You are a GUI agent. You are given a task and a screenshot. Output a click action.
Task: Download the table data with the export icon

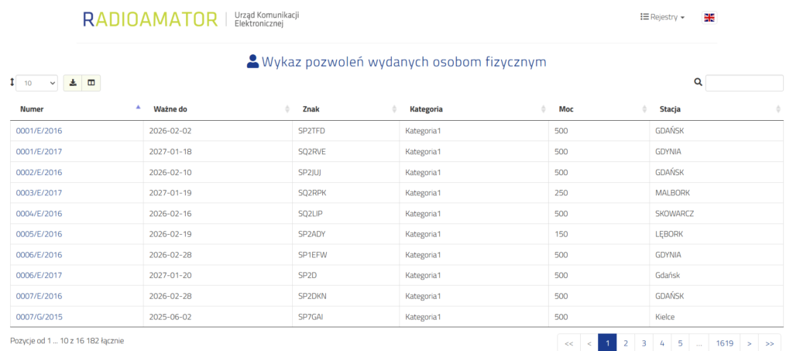pos(72,83)
